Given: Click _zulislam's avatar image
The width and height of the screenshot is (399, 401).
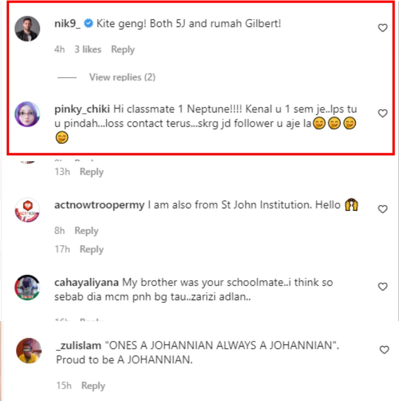Looking at the screenshot, I should click(27, 351).
